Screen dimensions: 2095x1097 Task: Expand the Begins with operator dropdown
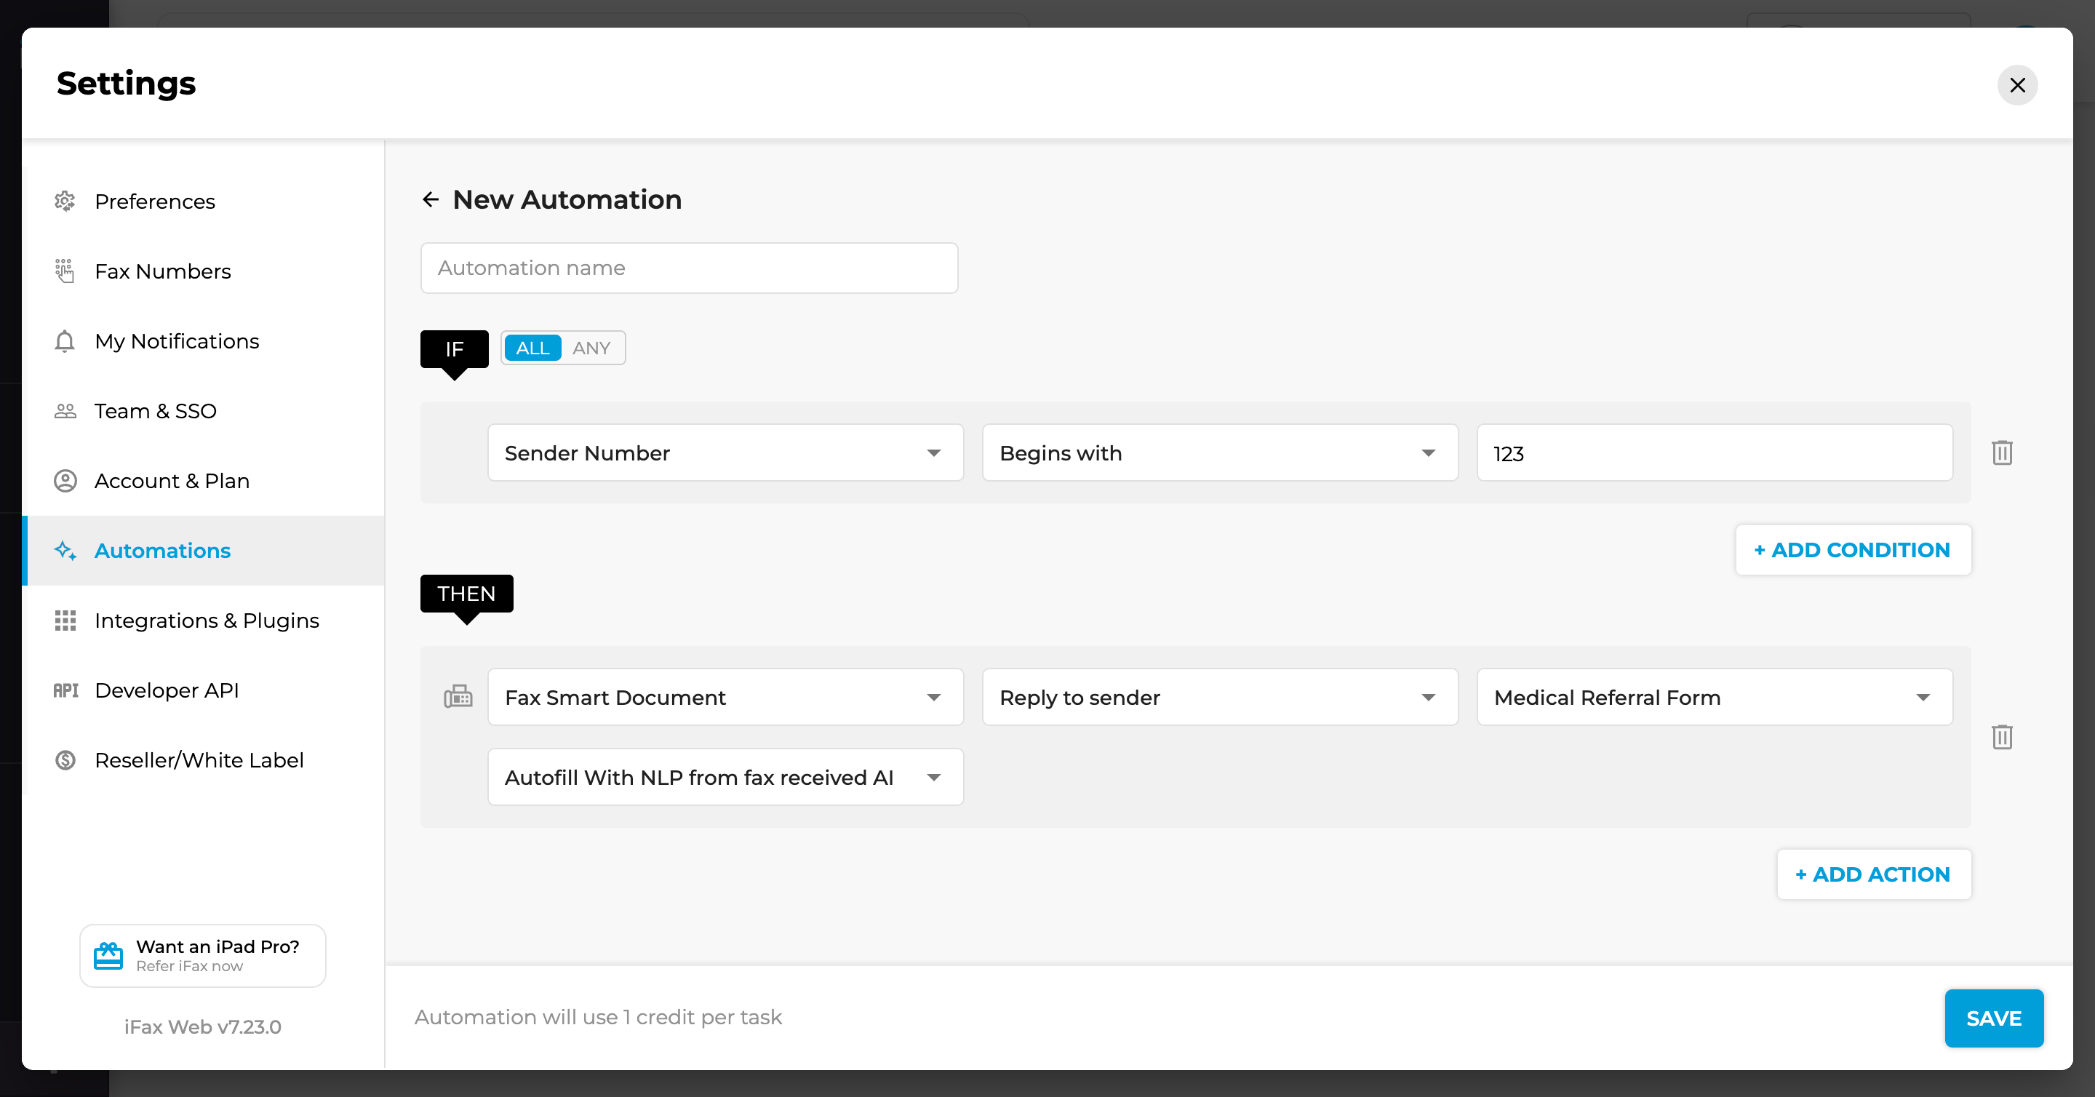1219,453
